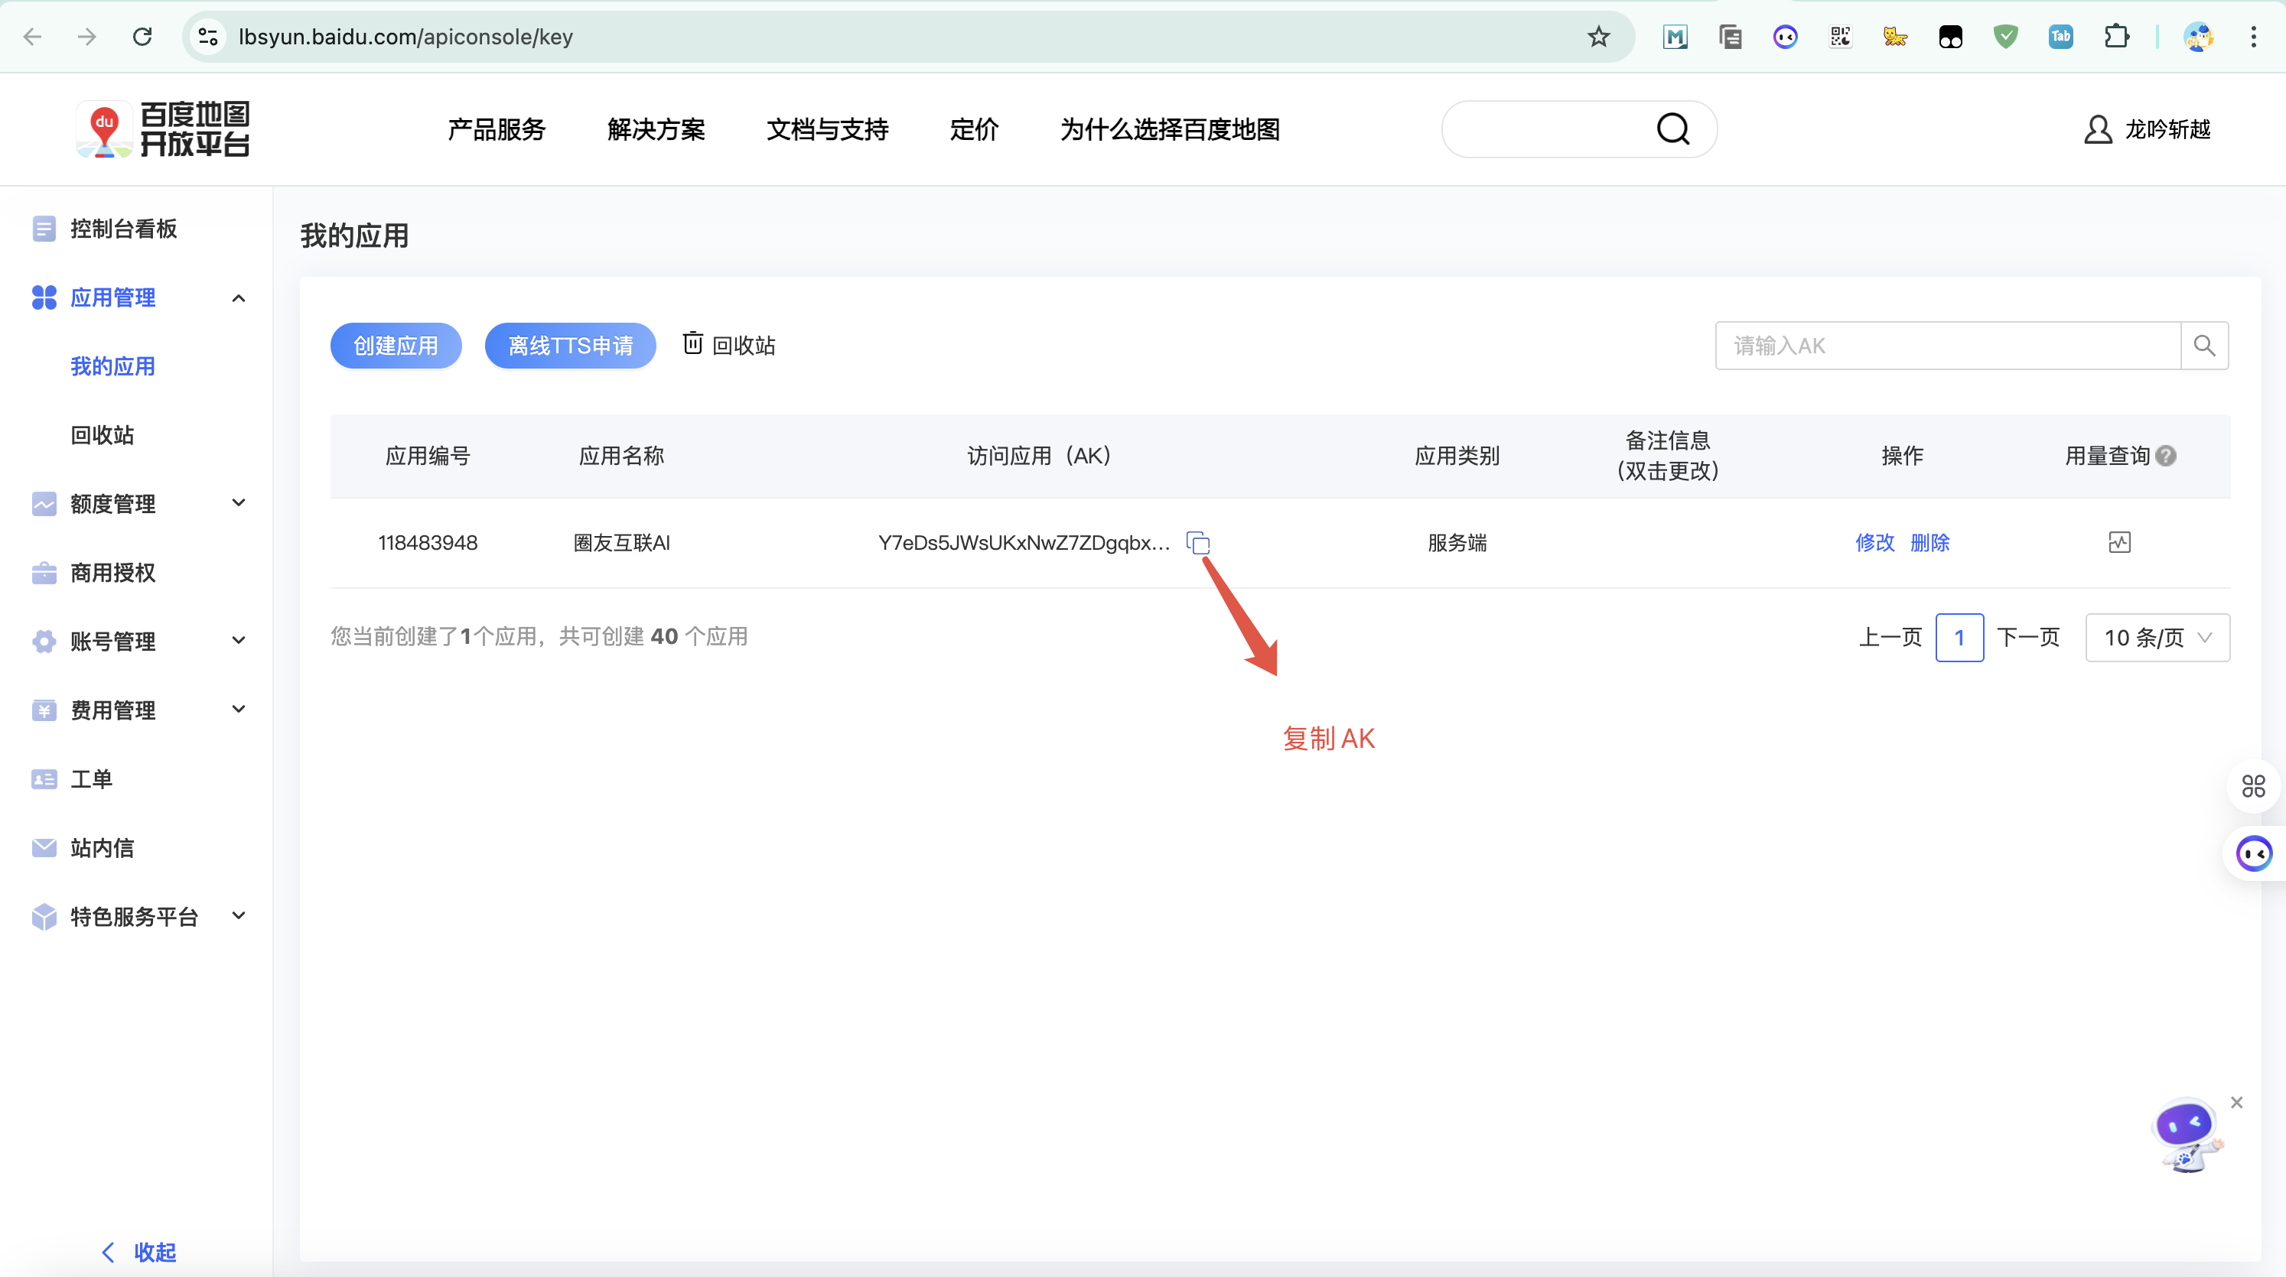Open 定价 in top navigation
2286x1277 pixels.
coord(973,129)
